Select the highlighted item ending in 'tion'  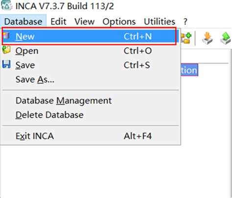pos(189,70)
